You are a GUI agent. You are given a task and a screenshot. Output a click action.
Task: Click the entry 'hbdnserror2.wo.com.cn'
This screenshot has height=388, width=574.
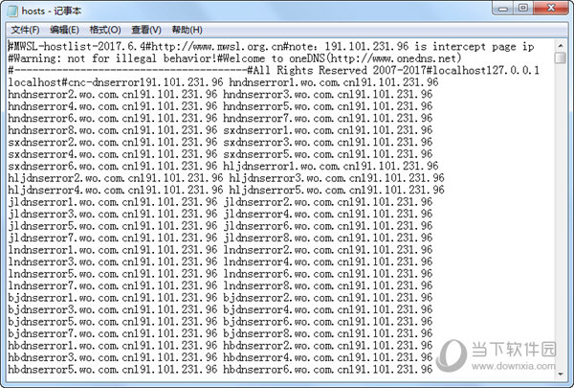click(x=285, y=346)
